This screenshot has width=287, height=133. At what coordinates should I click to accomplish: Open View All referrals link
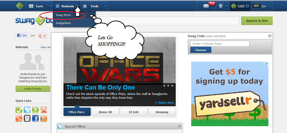(x=45, y=47)
